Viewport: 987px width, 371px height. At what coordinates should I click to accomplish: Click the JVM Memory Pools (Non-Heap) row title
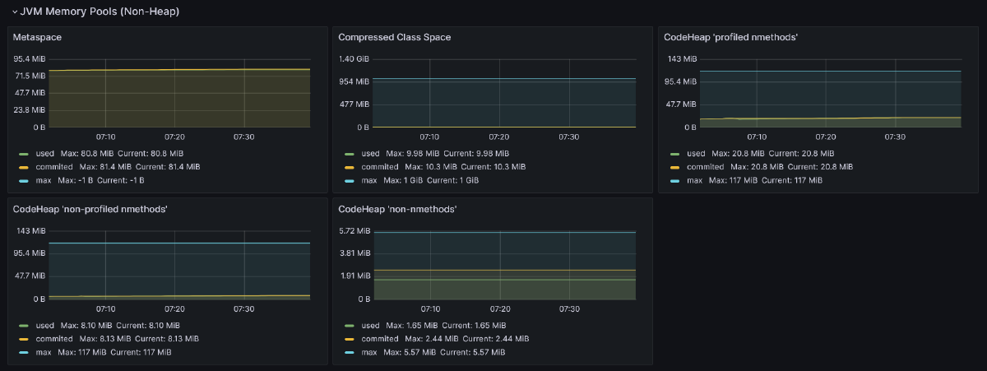[x=99, y=12]
